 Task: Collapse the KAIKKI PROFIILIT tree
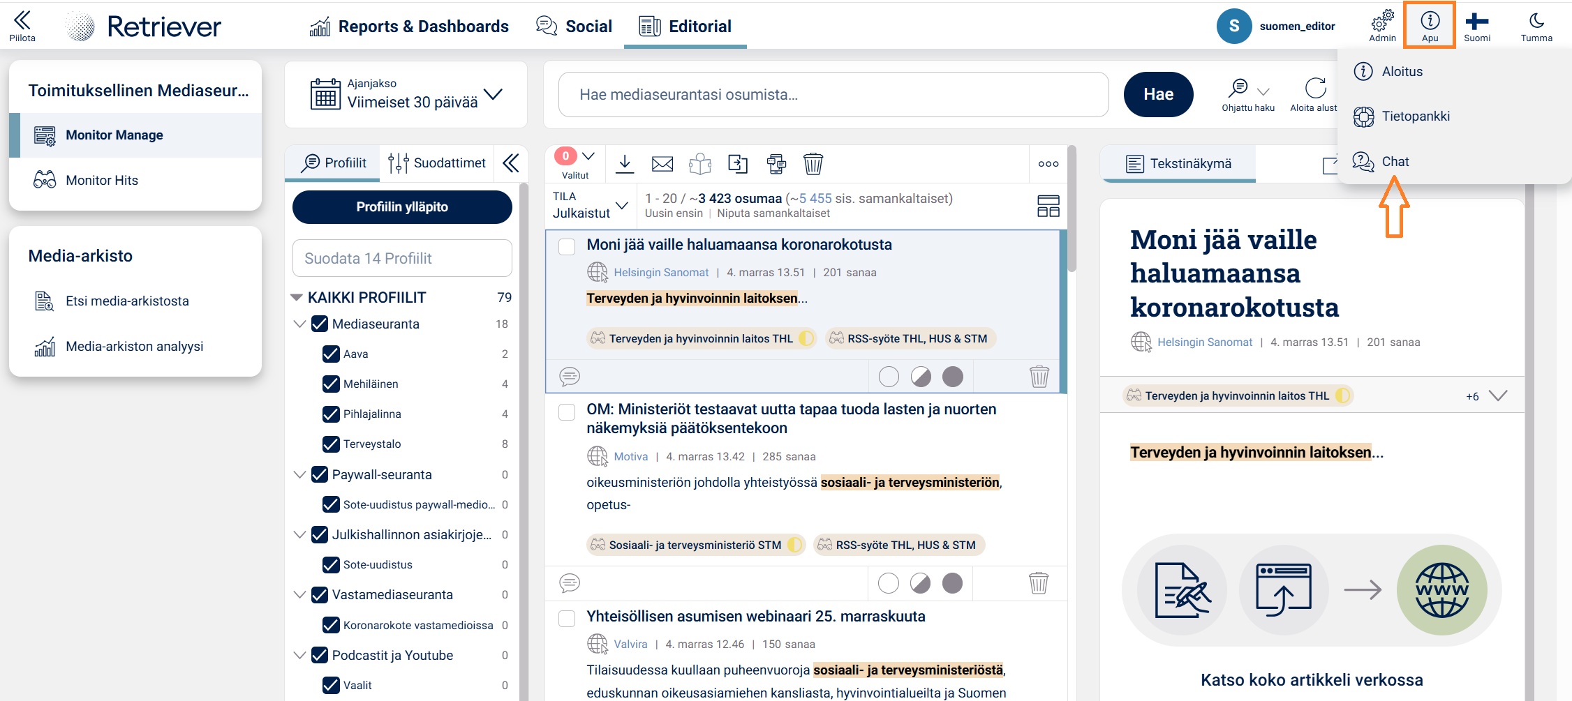coord(297,297)
